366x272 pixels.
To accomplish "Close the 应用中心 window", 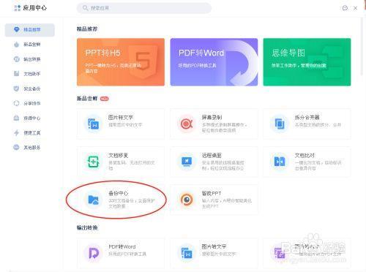I will click(x=356, y=8).
